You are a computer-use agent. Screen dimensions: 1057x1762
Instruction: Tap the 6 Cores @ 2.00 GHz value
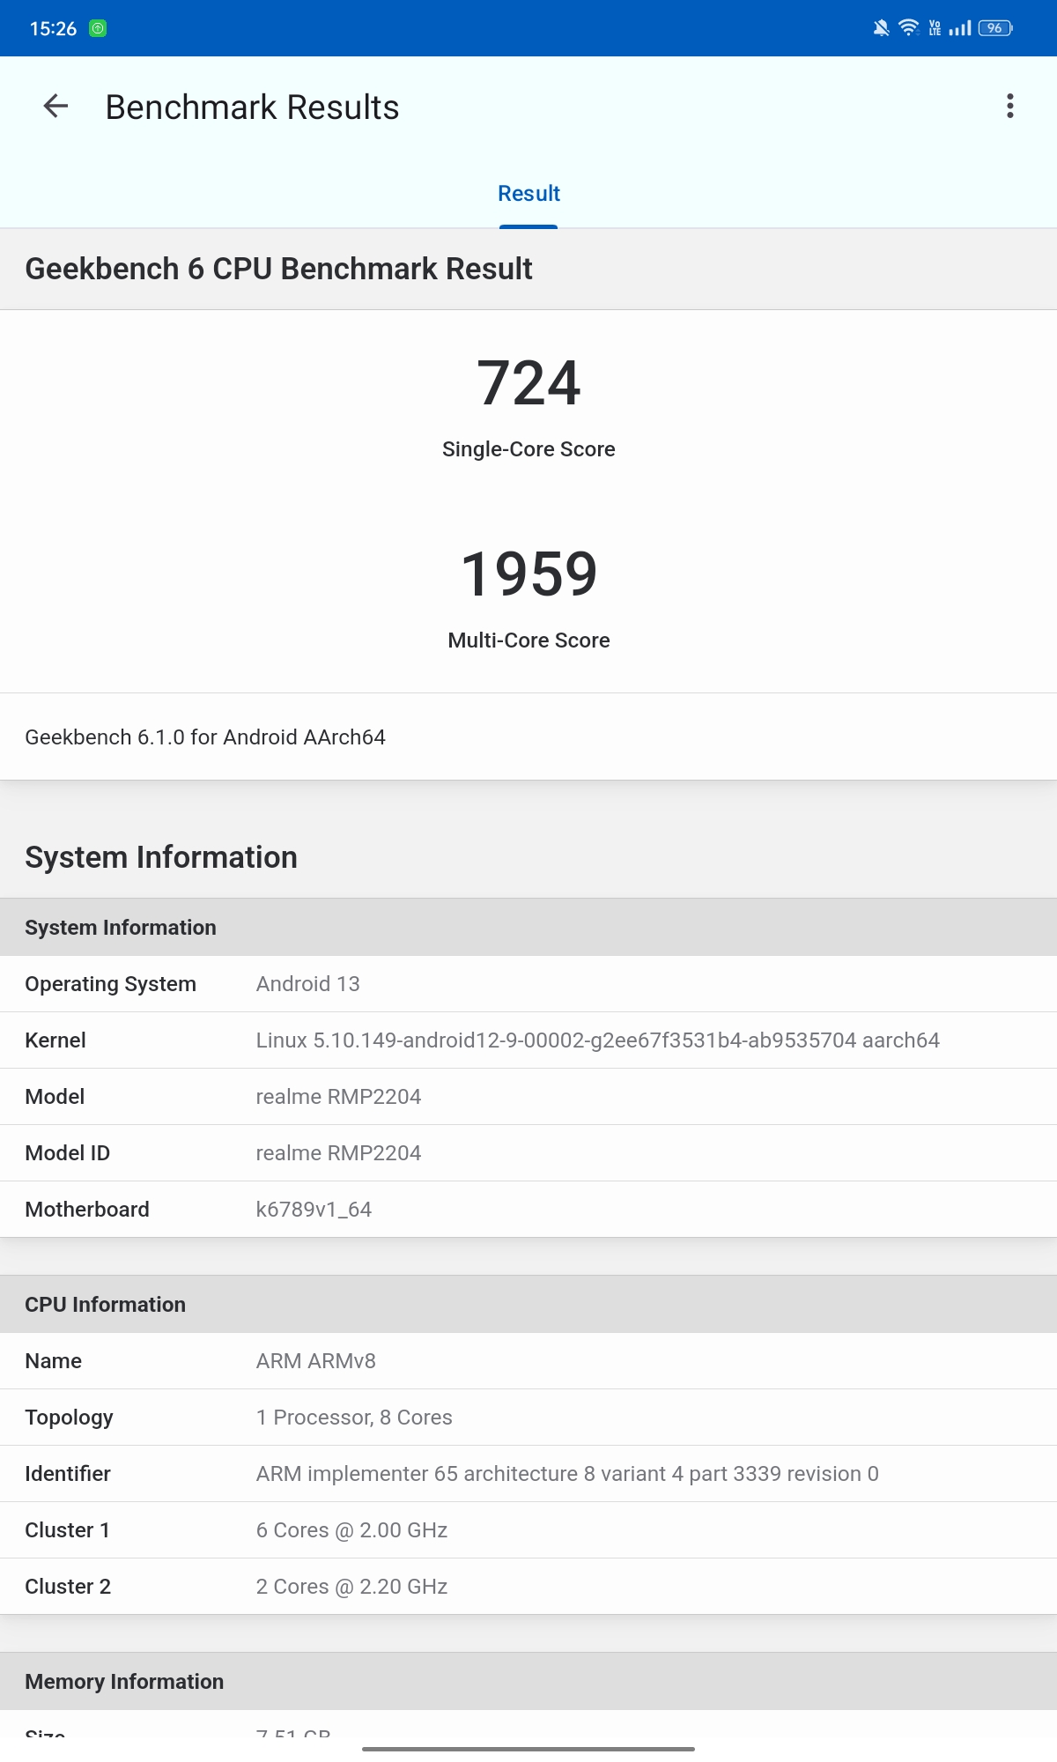tap(352, 1530)
